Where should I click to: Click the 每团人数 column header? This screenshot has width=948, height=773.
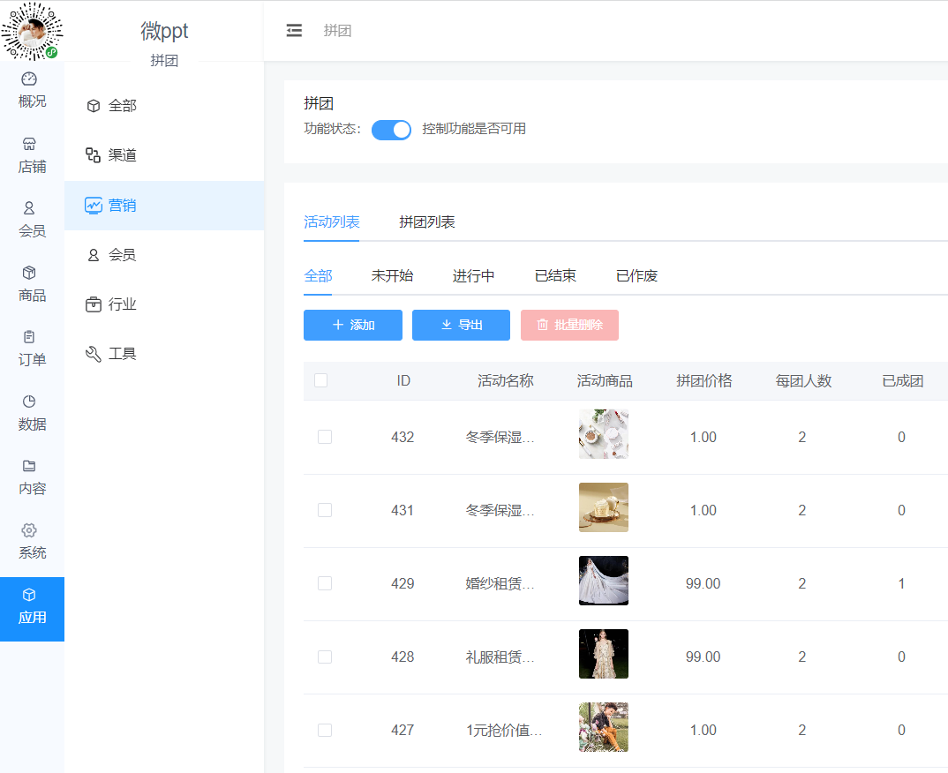coord(803,380)
